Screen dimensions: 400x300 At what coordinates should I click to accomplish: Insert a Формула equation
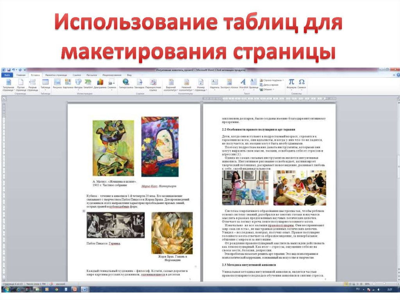[x=291, y=83]
